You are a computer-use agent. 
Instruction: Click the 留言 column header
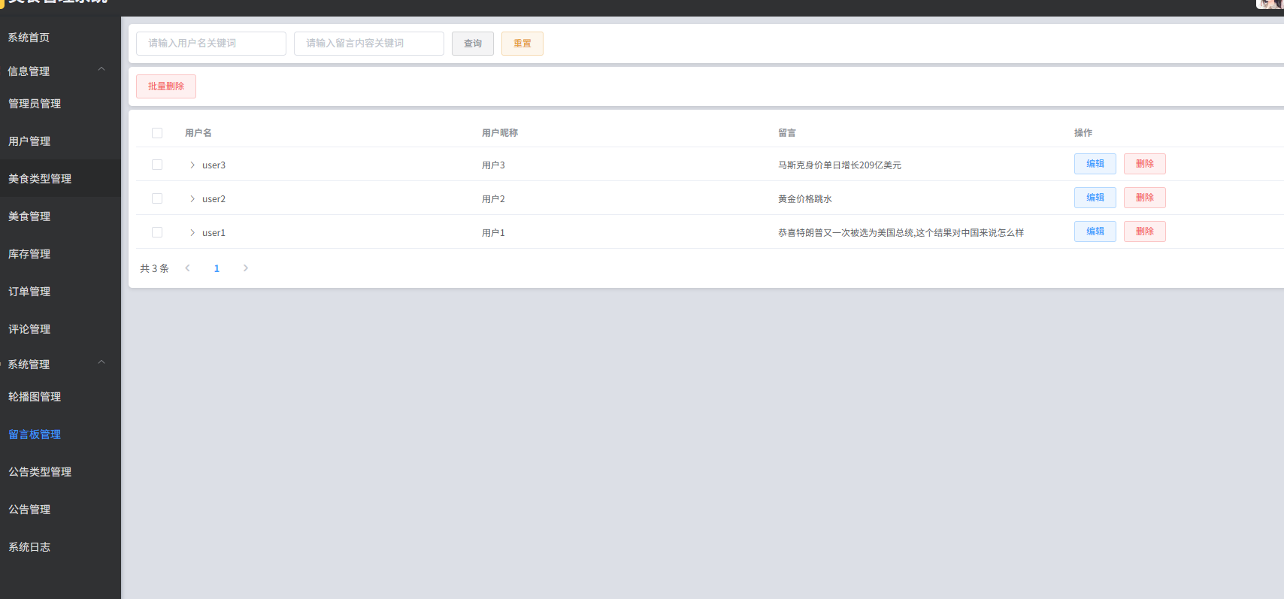coord(787,133)
